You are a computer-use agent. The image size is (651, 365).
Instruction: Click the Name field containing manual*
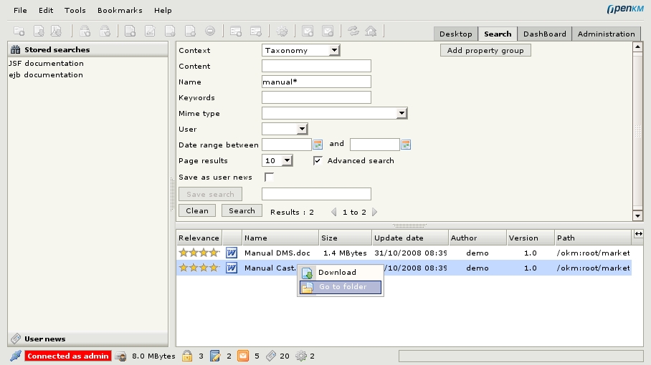[x=316, y=82]
